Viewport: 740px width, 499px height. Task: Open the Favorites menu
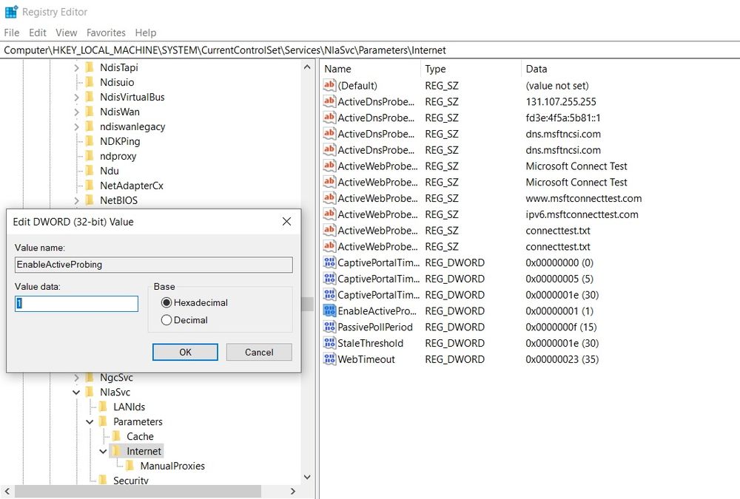click(106, 33)
